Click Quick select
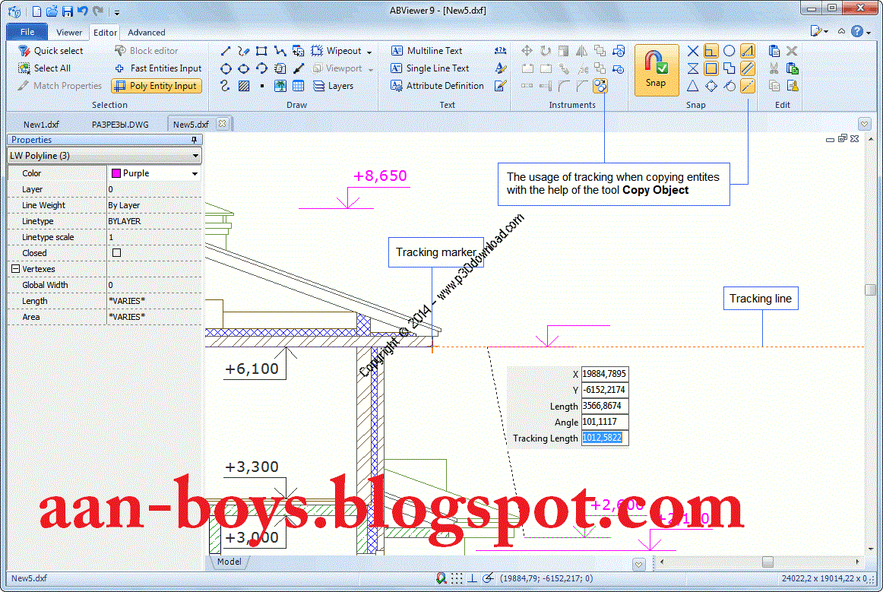 tap(51, 51)
